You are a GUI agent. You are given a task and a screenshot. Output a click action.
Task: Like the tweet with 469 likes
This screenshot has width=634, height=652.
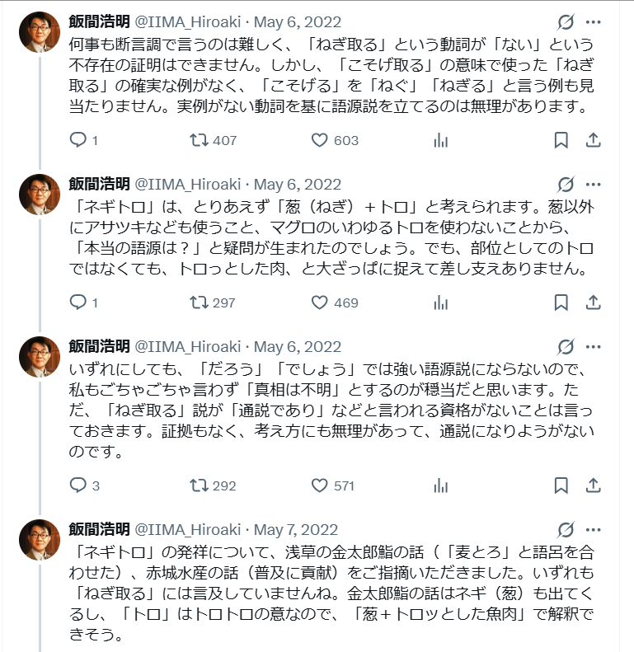[x=320, y=303]
